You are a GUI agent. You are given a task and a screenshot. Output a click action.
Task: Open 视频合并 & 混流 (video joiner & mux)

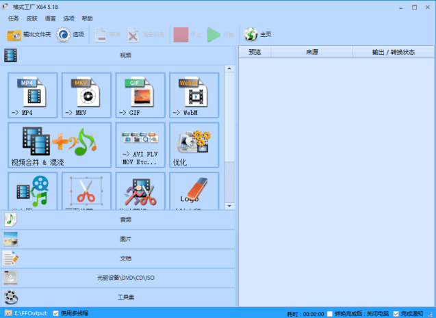click(x=60, y=145)
